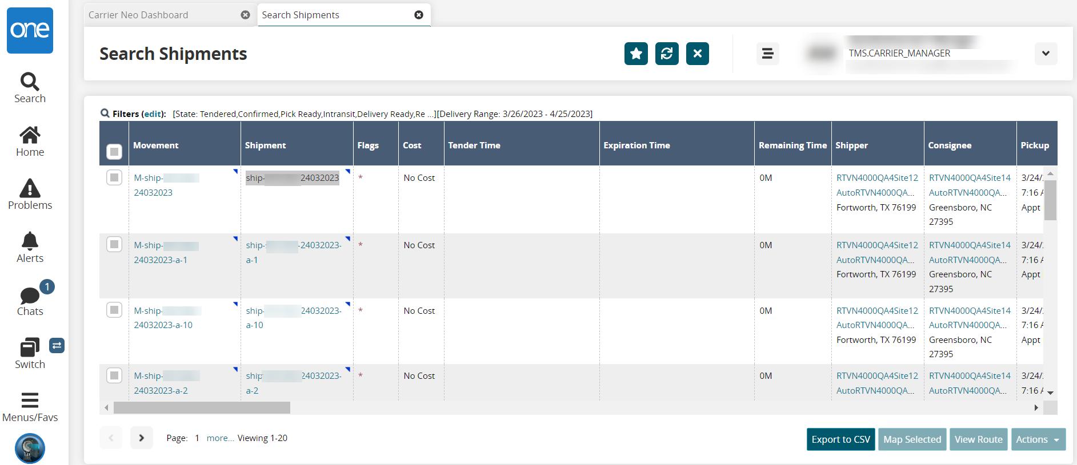Click page number 1
1077x465 pixels.
[197, 438]
